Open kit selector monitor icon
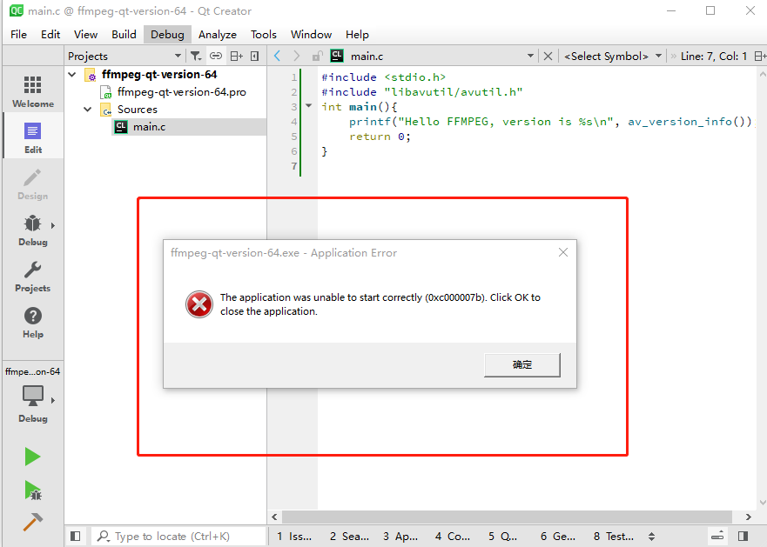This screenshot has width=767, height=547. [33, 396]
